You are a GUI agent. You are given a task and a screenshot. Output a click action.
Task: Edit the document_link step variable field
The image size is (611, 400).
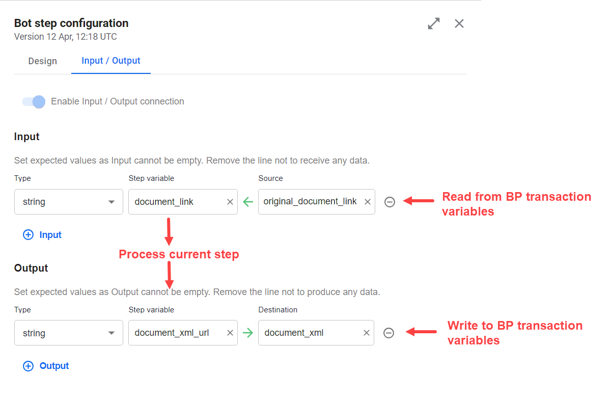(177, 202)
